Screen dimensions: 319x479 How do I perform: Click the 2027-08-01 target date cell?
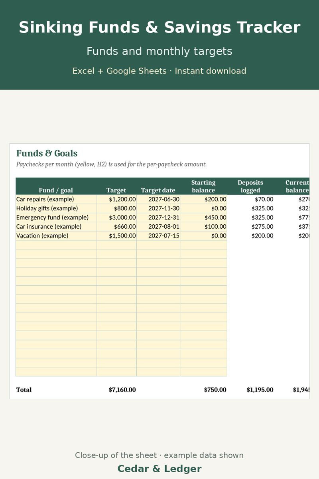pos(158,226)
